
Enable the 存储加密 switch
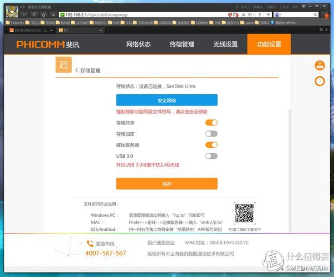[212, 134]
